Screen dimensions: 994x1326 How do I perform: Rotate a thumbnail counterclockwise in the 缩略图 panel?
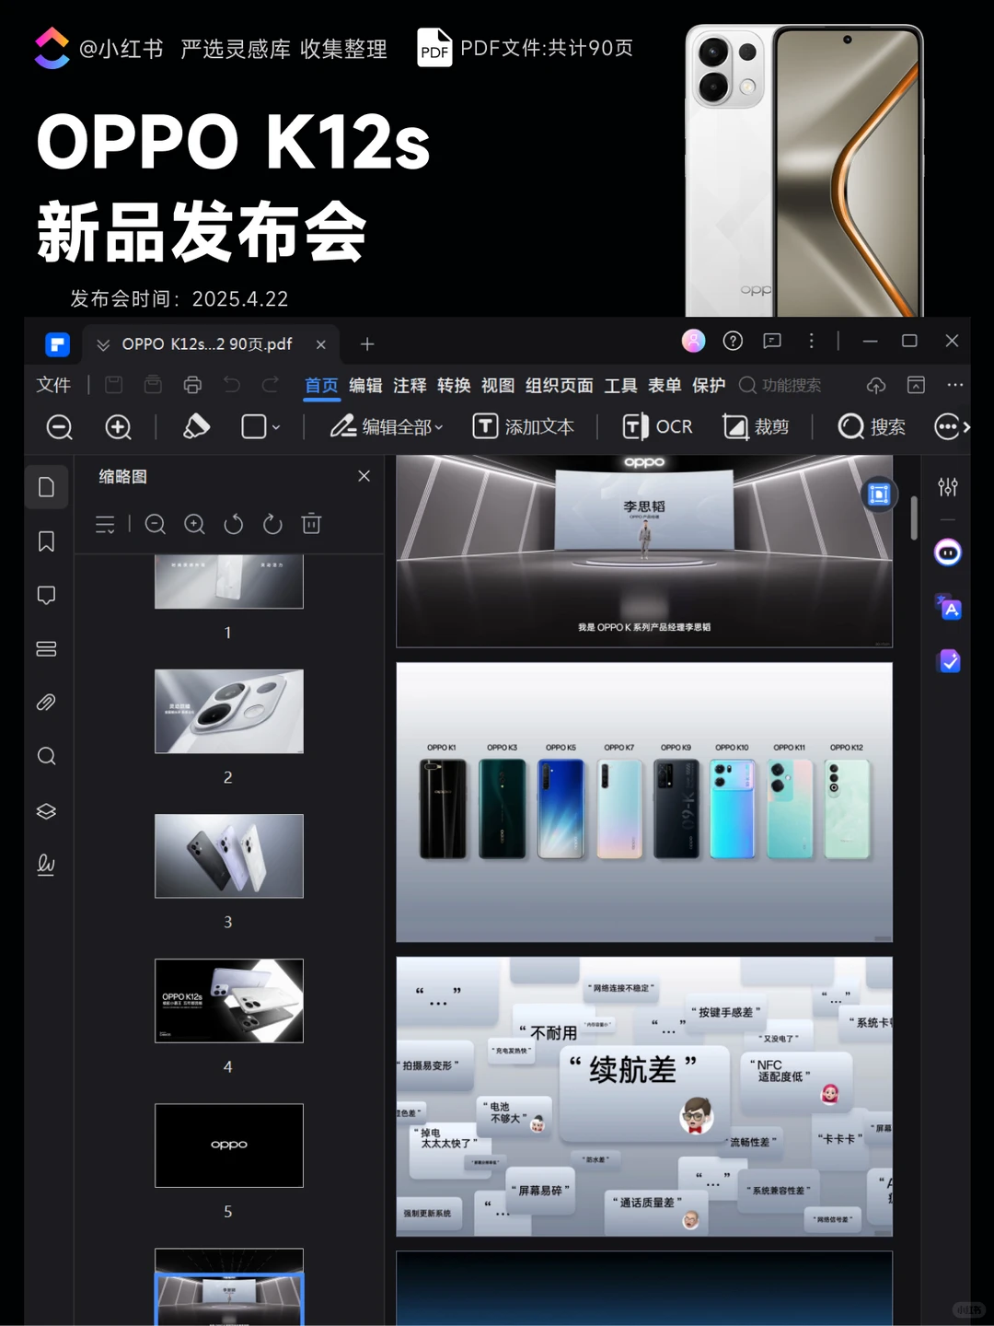coord(233,524)
